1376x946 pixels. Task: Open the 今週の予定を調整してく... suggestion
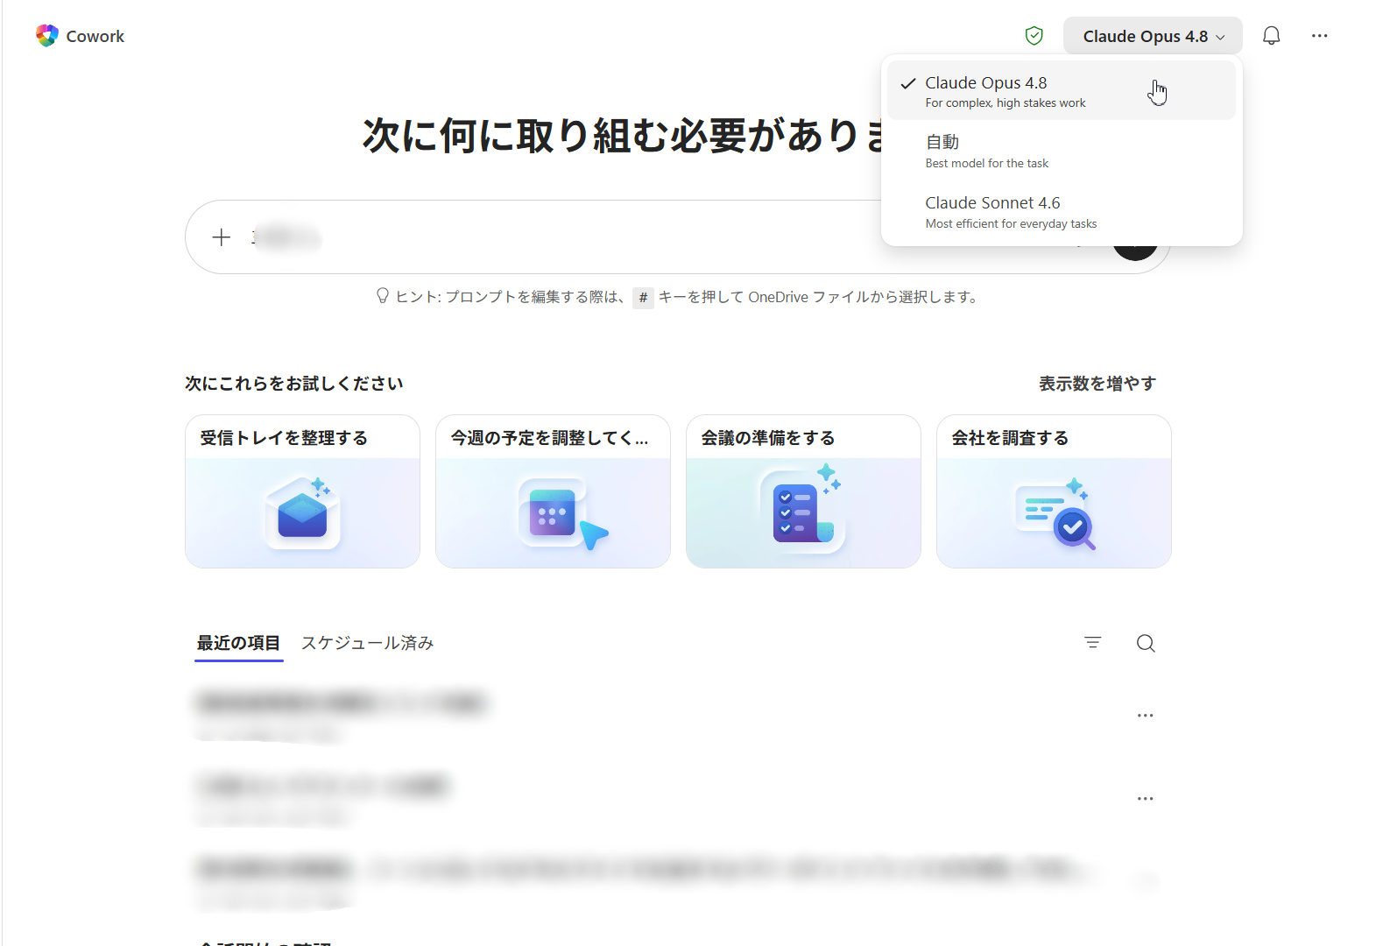553,491
